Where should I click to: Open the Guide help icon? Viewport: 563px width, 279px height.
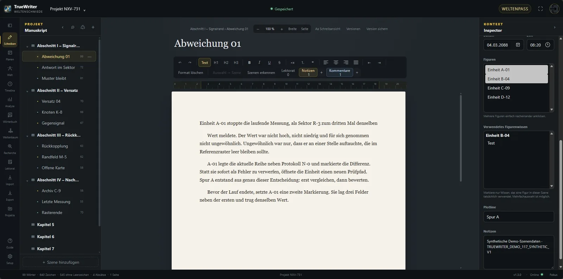pyautogui.click(x=10, y=243)
